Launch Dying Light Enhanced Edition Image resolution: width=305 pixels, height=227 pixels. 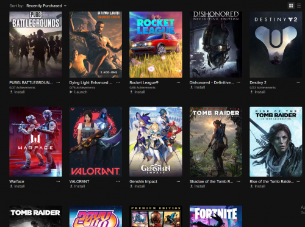(79, 92)
